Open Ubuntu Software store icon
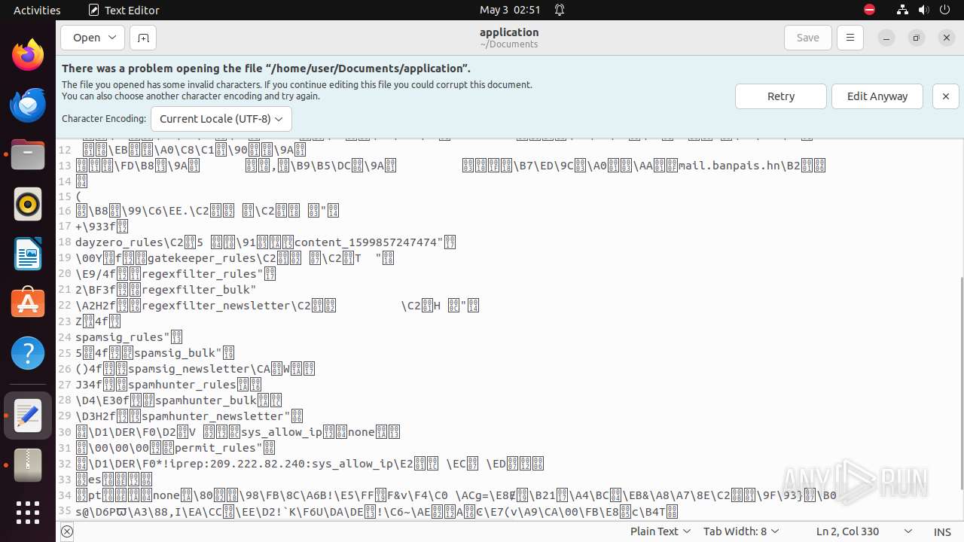Viewport: 964px width, 542px height. [28, 303]
